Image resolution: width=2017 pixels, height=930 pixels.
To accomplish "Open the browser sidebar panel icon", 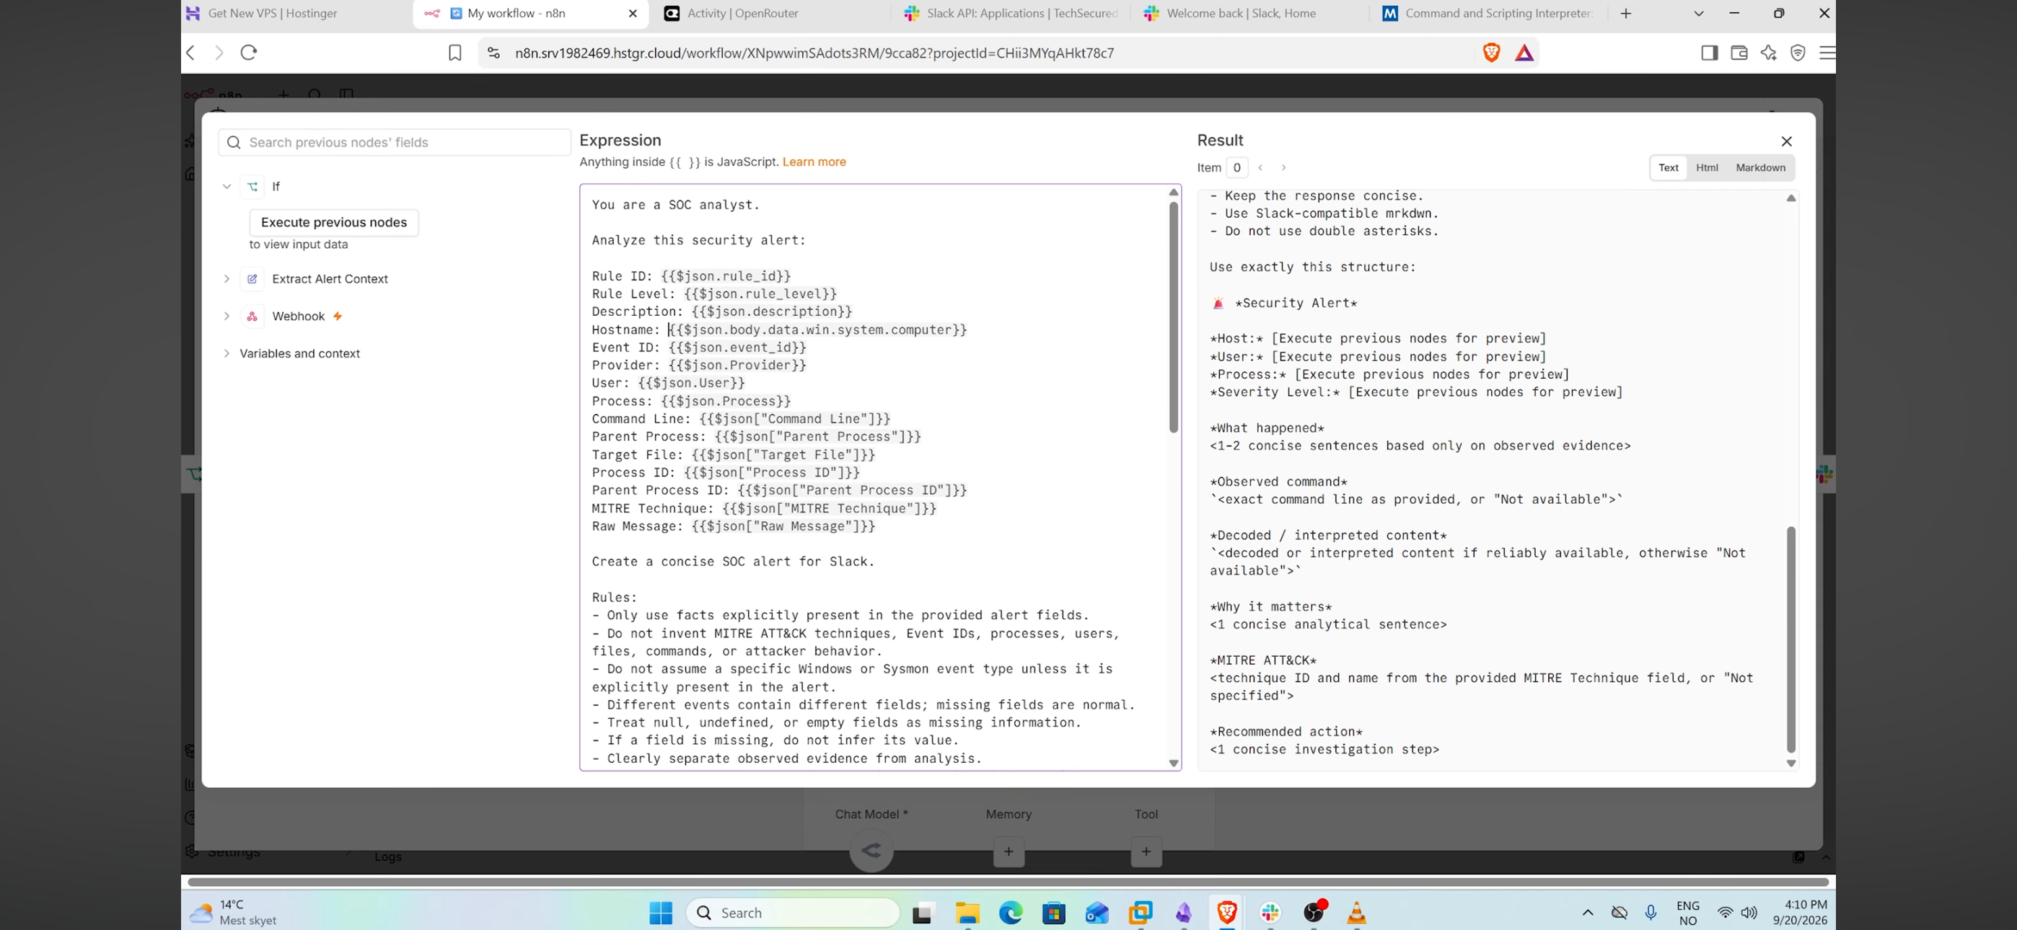I will click(1709, 53).
